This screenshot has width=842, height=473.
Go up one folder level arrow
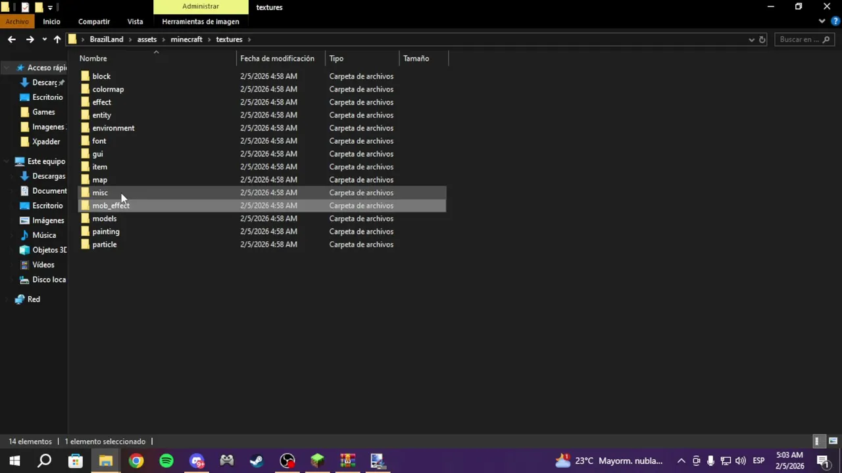click(57, 39)
